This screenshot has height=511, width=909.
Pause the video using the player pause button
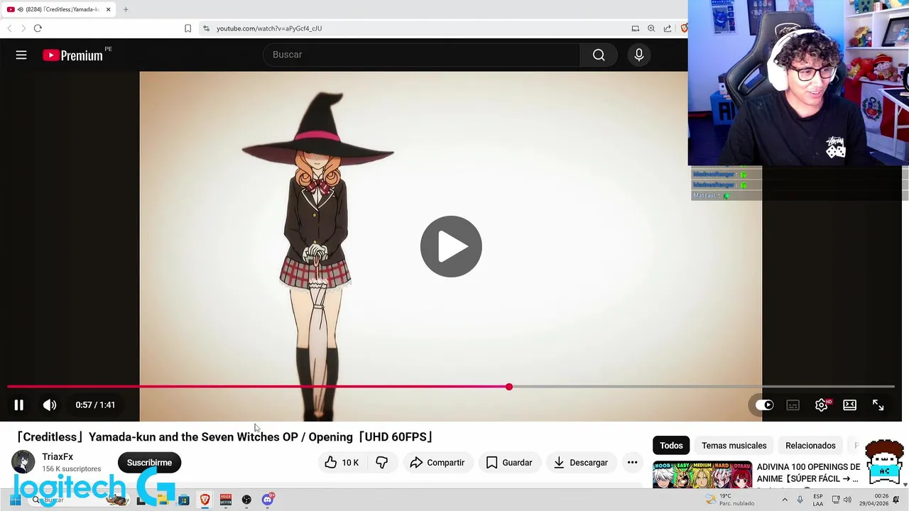18,405
